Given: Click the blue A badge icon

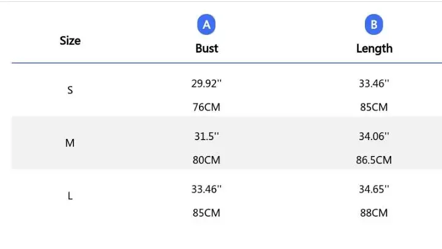Looking at the screenshot, I should click(x=206, y=25).
